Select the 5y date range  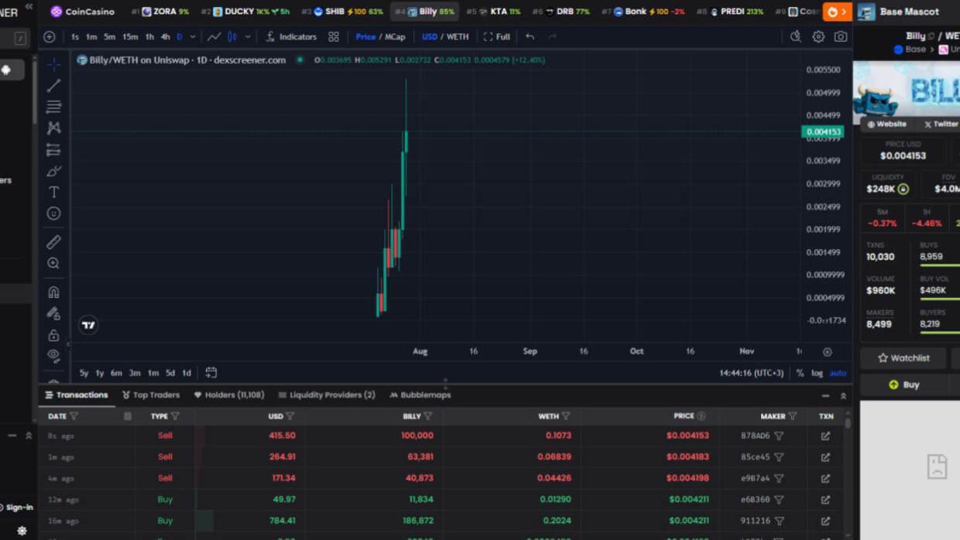pos(84,373)
